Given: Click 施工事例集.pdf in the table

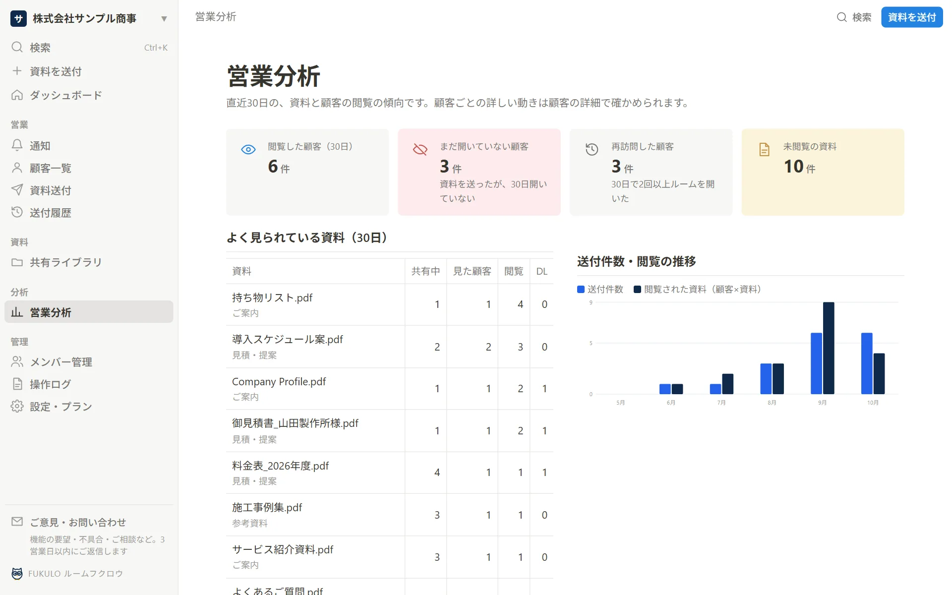Looking at the screenshot, I should tap(267, 507).
